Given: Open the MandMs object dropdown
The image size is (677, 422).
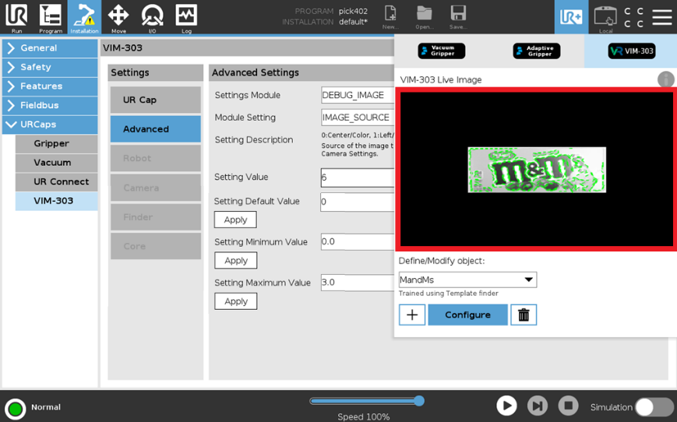Looking at the screenshot, I should [x=467, y=280].
